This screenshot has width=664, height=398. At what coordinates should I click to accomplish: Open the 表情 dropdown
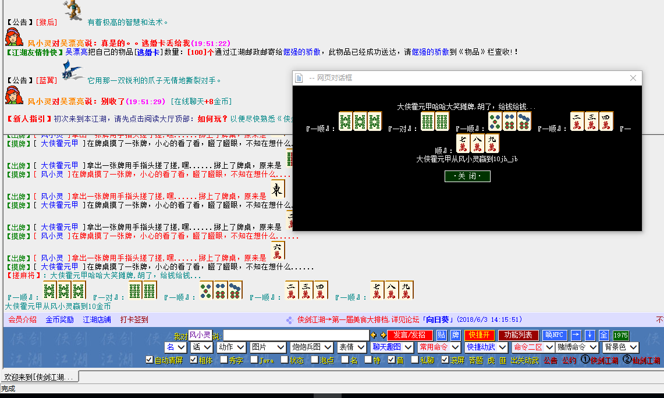coord(351,347)
